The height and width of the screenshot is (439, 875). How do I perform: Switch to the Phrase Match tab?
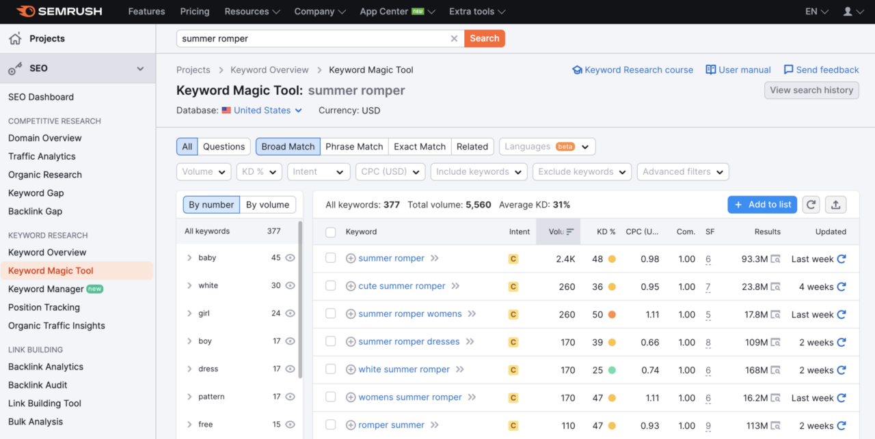pyautogui.click(x=354, y=147)
